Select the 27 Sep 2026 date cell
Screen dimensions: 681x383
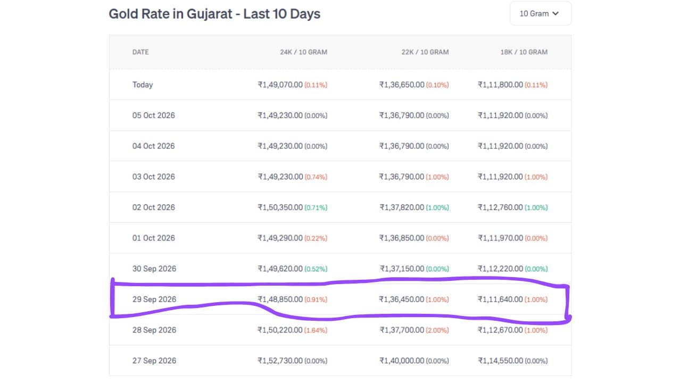pos(154,361)
